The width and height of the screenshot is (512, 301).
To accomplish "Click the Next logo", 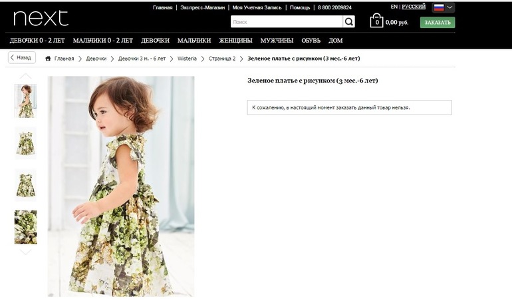I will [41, 17].
